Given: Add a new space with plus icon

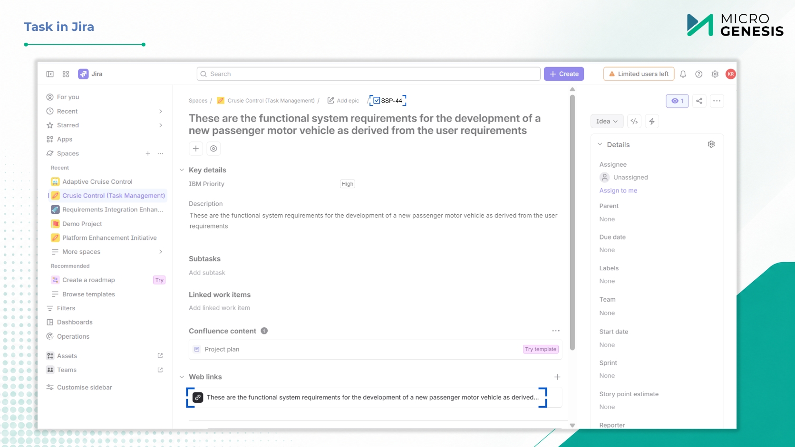Looking at the screenshot, I should 148,153.
